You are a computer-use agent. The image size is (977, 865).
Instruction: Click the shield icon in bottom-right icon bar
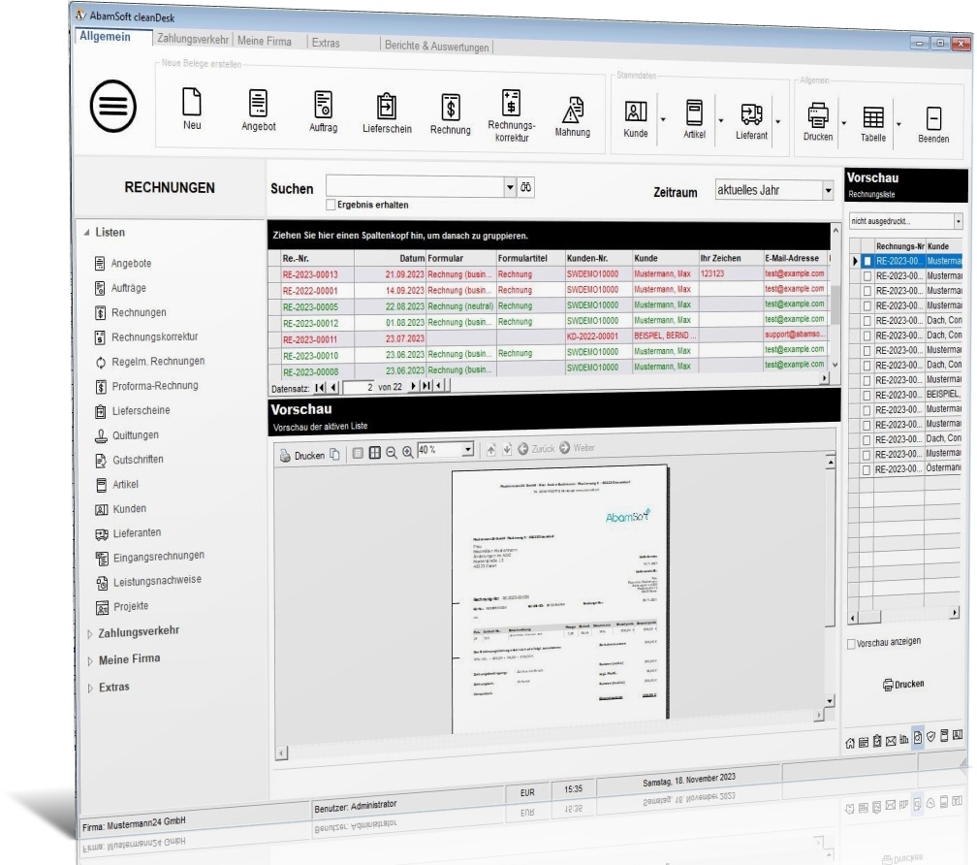point(930,737)
